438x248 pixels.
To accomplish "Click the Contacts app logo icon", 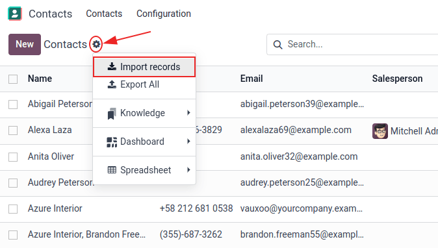I will 15,14.
